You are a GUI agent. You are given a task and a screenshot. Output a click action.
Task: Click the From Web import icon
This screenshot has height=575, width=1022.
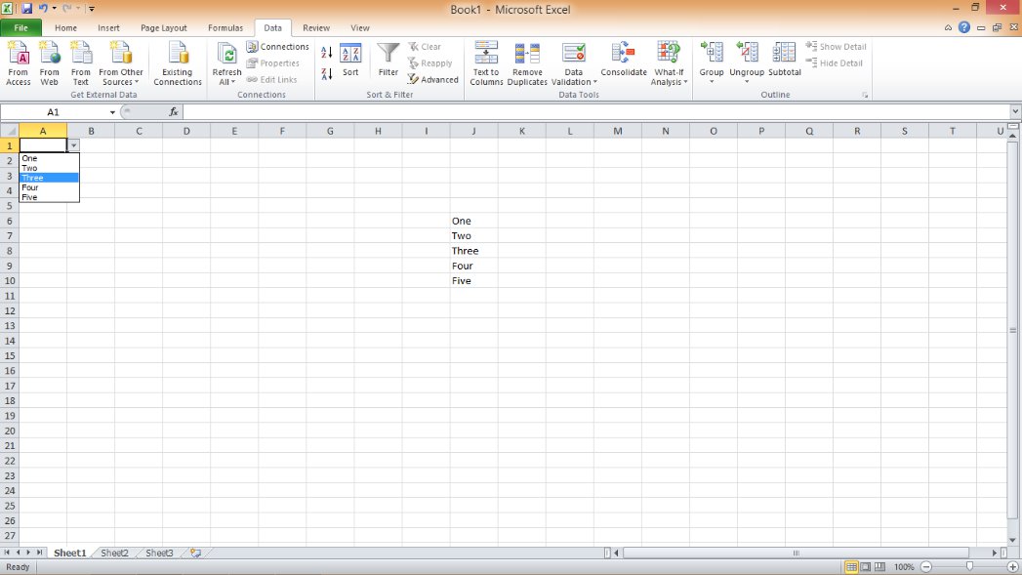pos(49,54)
